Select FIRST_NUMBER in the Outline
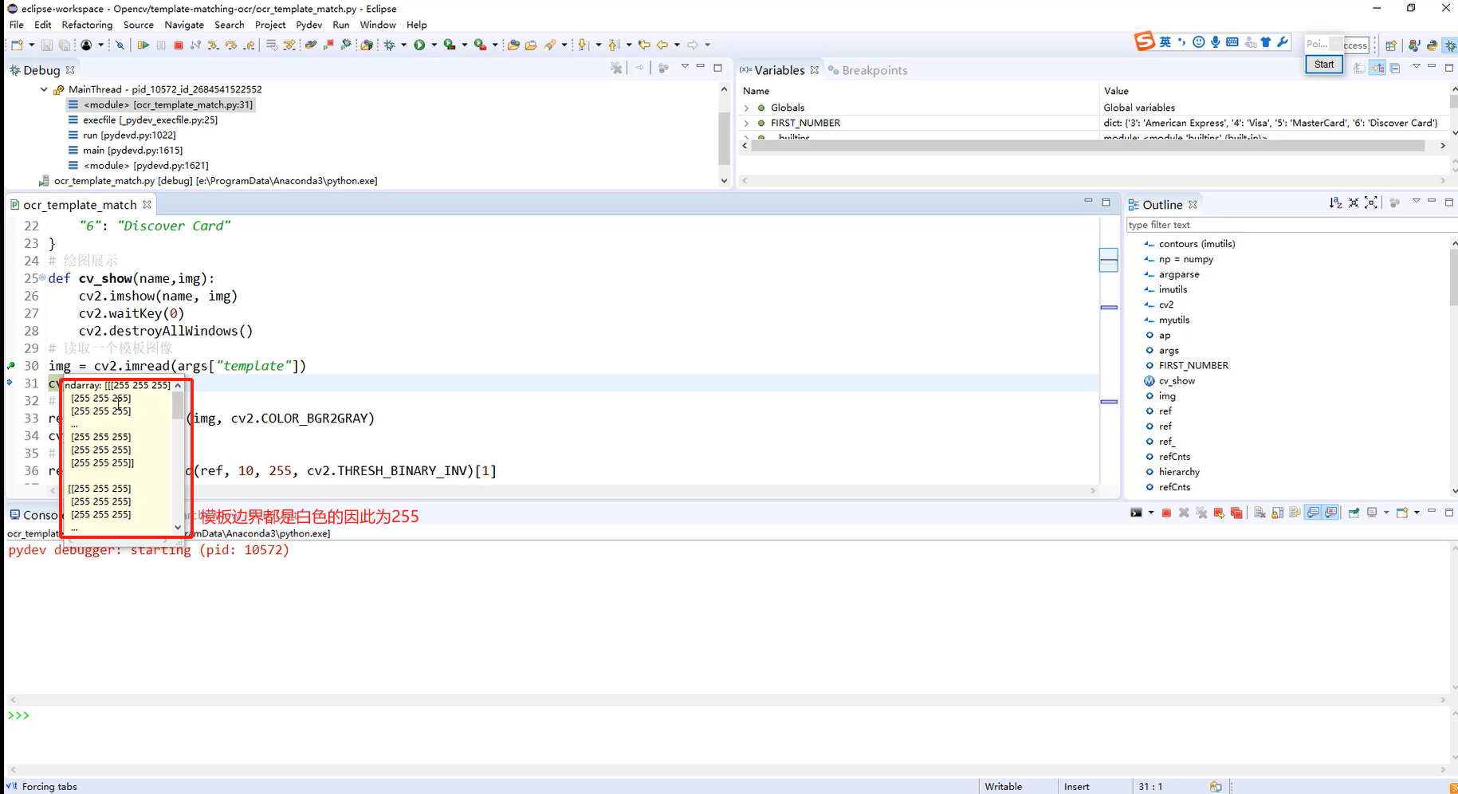The width and height of the screenshot is (1458, 794). tap(1193, 366)
